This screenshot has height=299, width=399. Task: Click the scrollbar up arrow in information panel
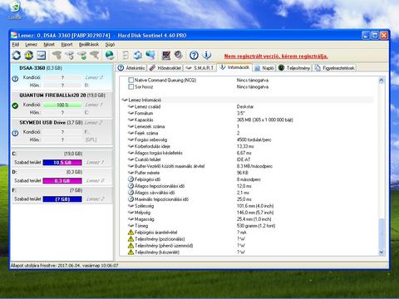(x=382, y=81)
